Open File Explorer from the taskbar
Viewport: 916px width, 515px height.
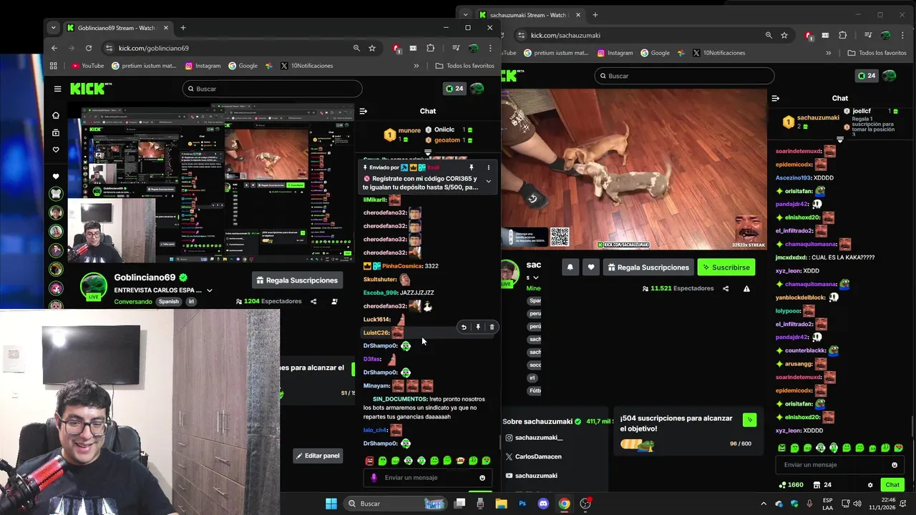(501, 504)
